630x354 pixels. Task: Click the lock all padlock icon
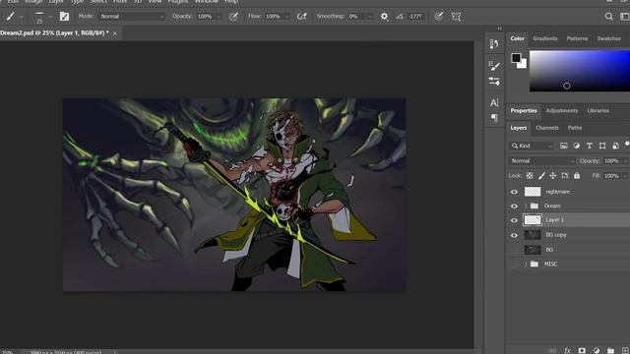[x=577, y=176]
